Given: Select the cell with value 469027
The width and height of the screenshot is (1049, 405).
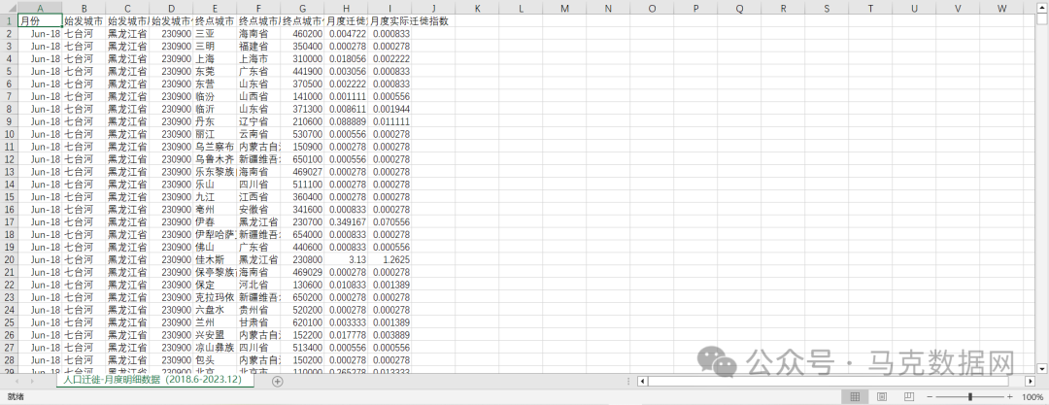Looking at the screenshot, I should 302,171.
